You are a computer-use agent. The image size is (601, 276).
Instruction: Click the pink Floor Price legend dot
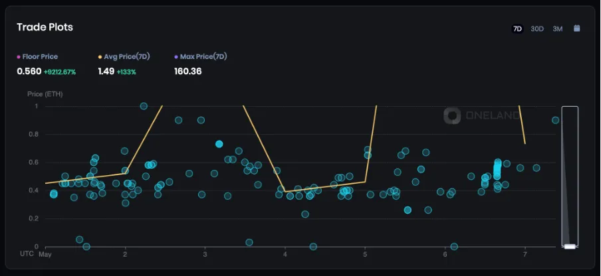coord(19,57)
